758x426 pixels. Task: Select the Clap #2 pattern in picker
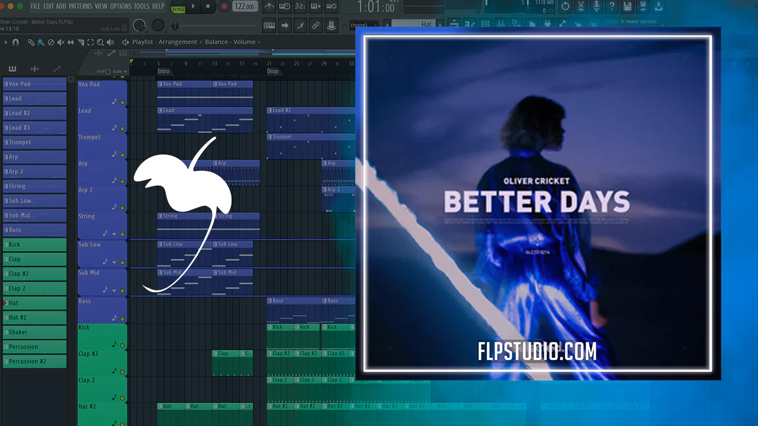[34, 274]
